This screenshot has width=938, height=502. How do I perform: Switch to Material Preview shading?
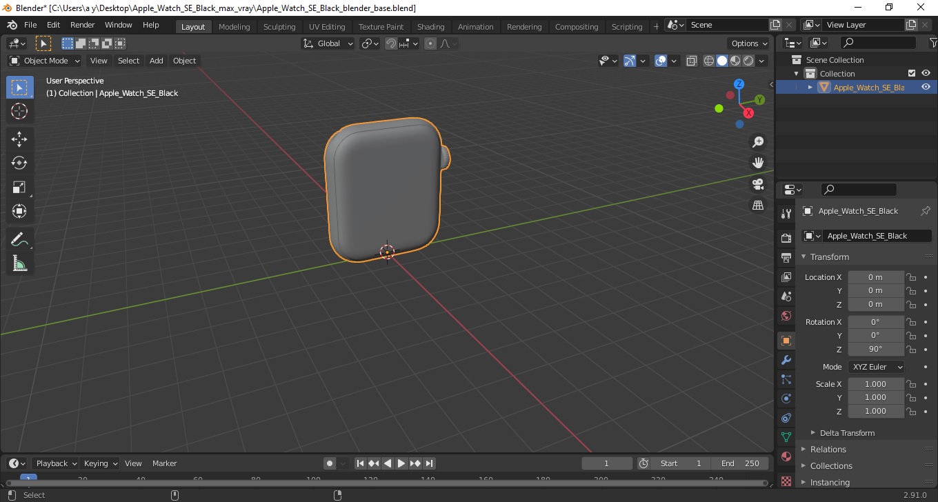click(x=735, y=61)
